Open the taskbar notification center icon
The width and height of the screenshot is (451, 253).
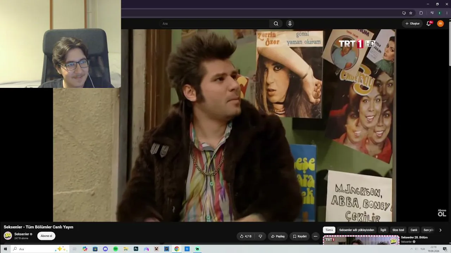tap(445, 249)
